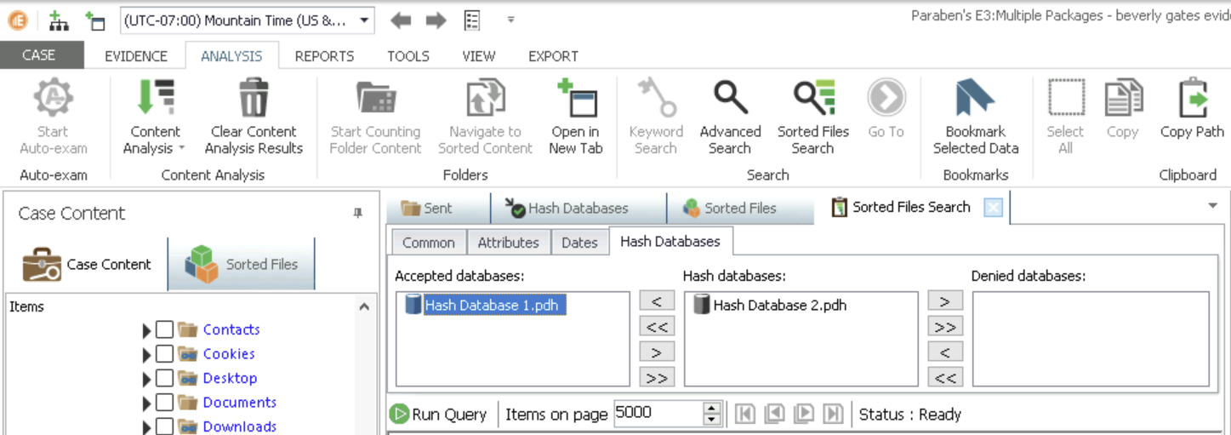1231x435 pixels.
Task: Select Hash Database 2.pdh entry
Action: pyautogui.click(x=771, y=305)
